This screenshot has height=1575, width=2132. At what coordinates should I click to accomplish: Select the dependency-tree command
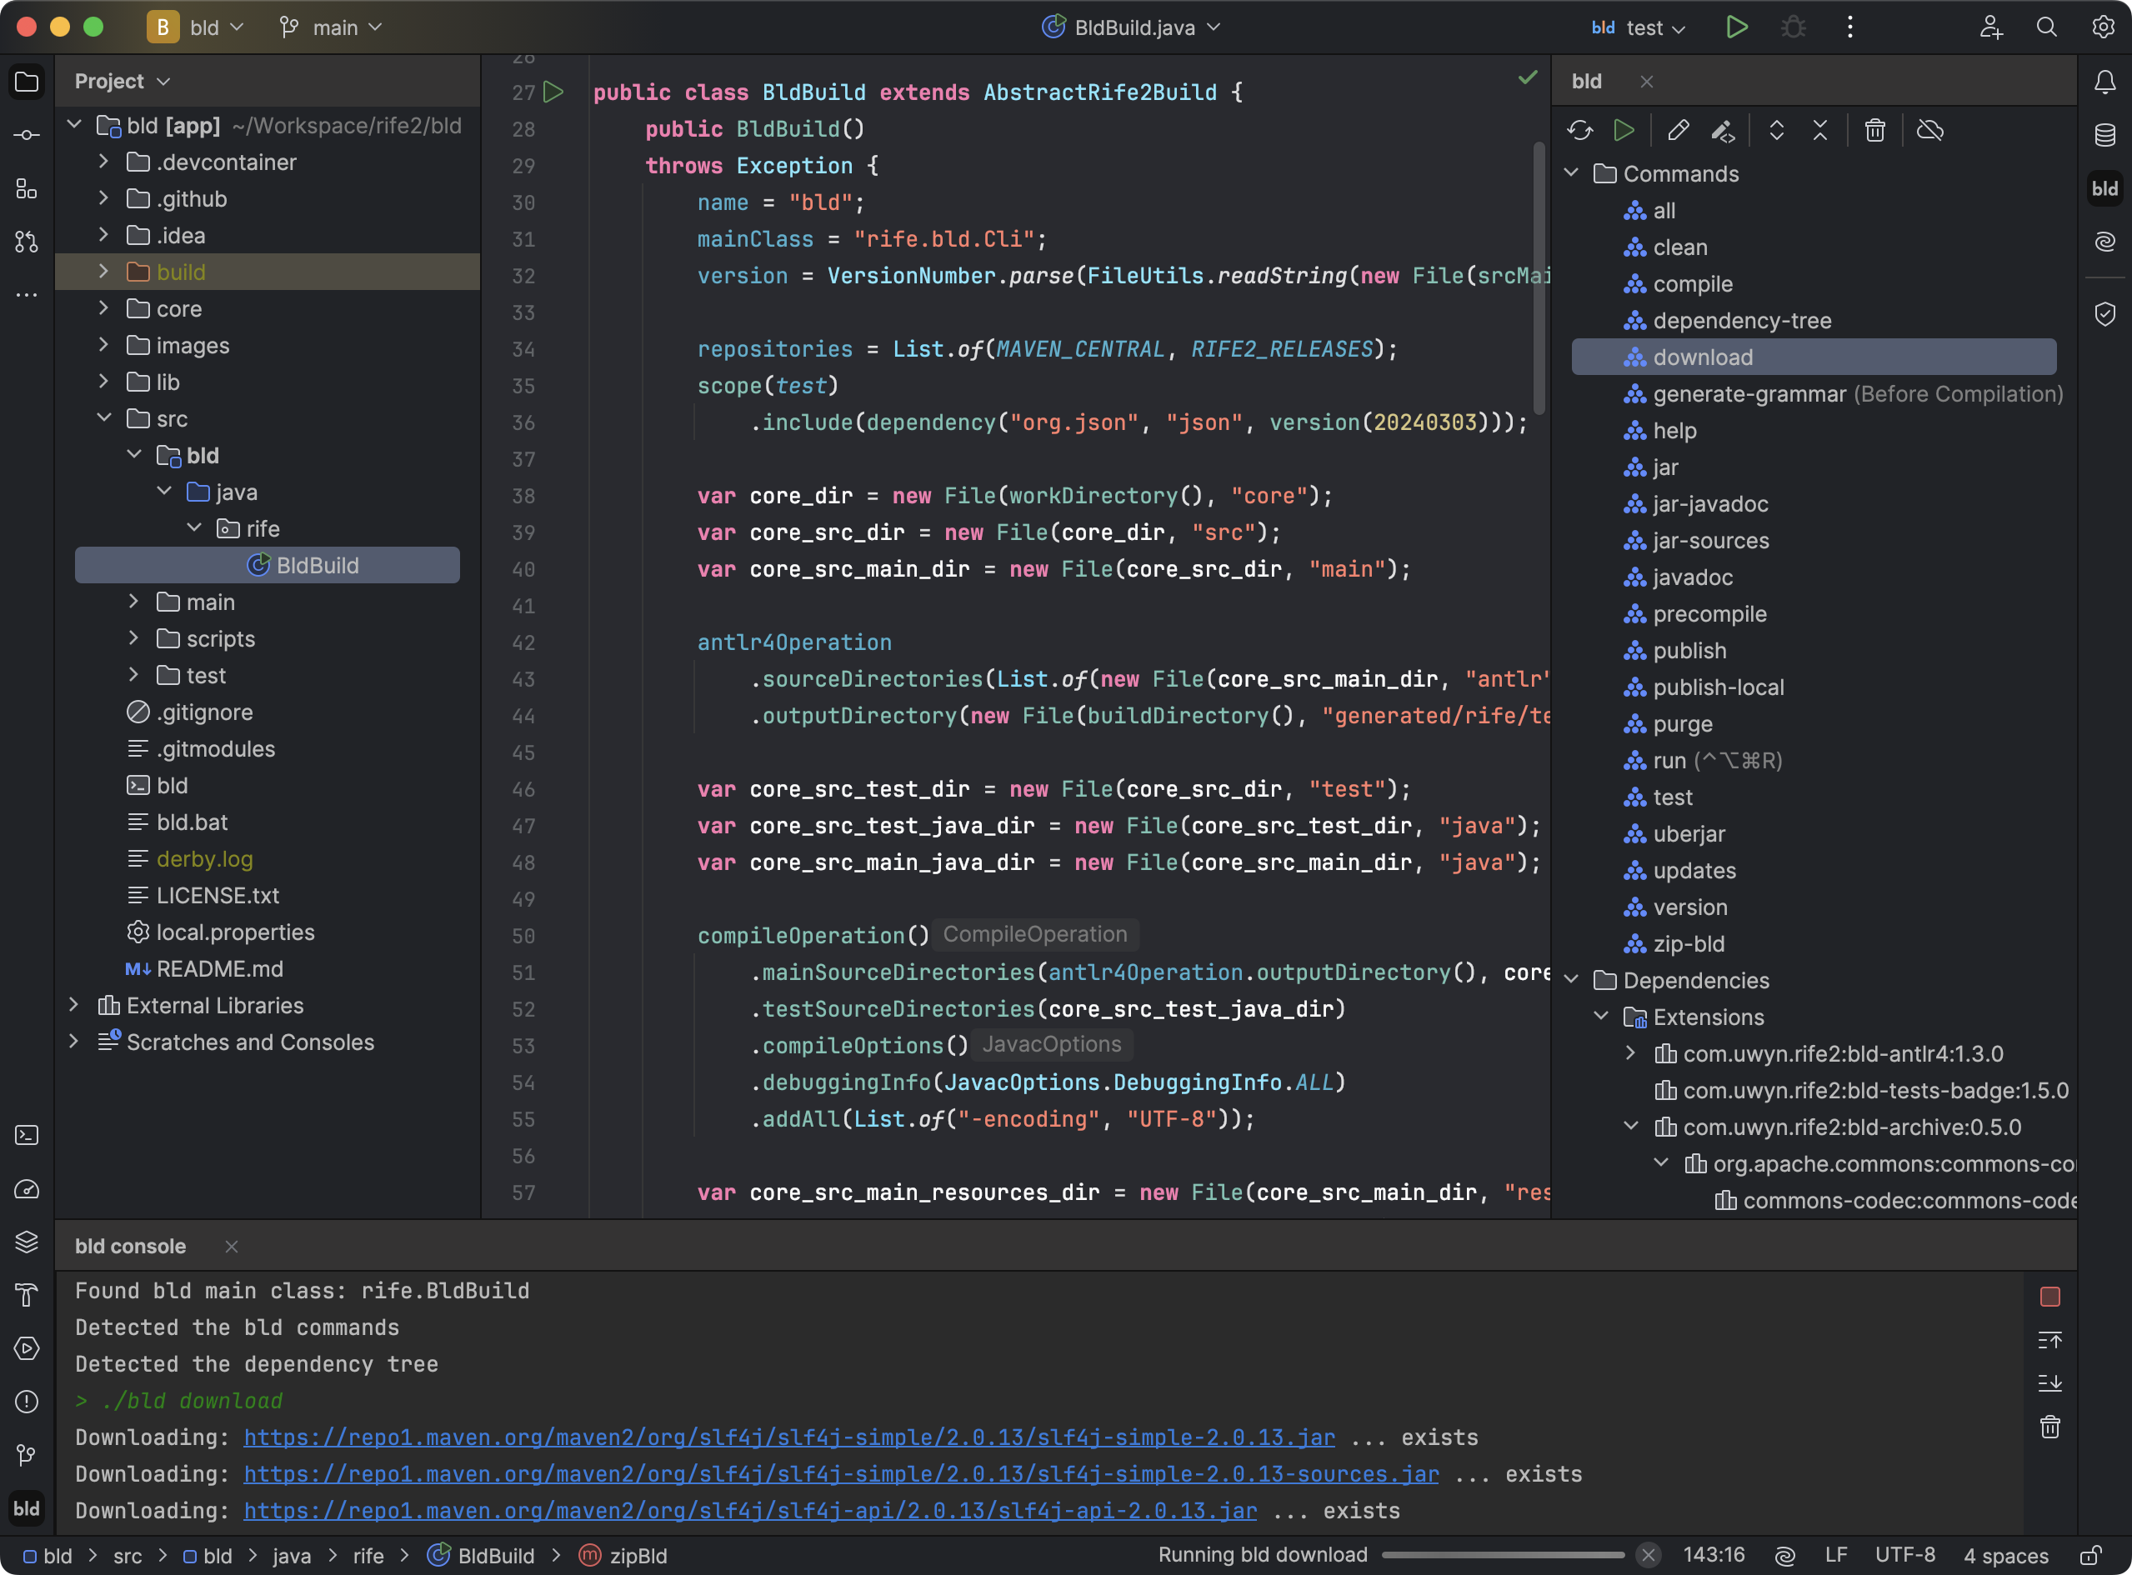point(1741,320)
